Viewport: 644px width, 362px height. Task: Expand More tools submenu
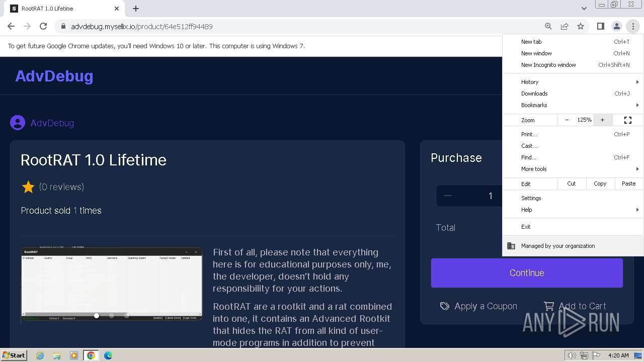[573, 169]
